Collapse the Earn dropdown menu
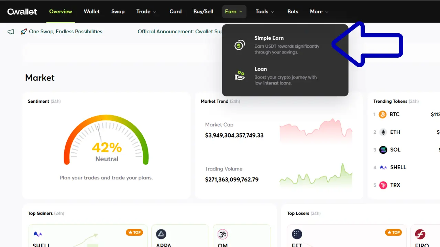Viewport: 440px width, 247px height. click(234, 12)
